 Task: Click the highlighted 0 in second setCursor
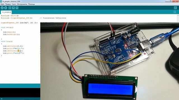click(x=18, y=51)
